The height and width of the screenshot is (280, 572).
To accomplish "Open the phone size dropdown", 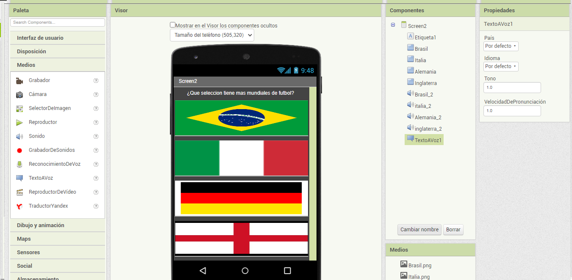I will point(212,35).
